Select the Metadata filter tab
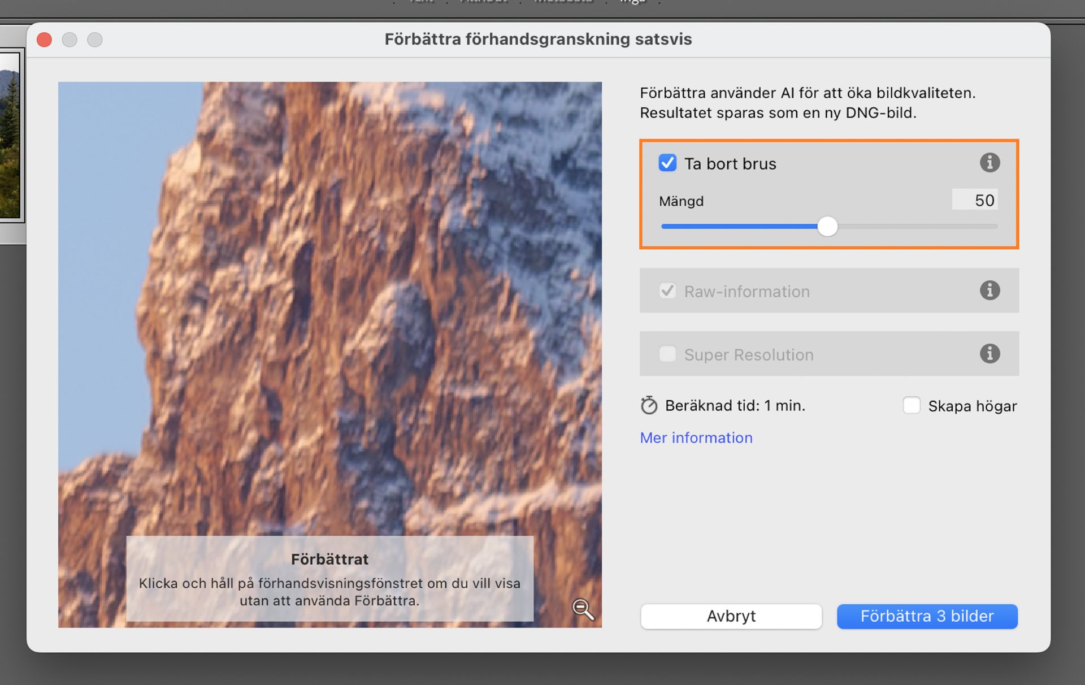The width and height of the screenshot is (1085, 685). pos(562,2)
